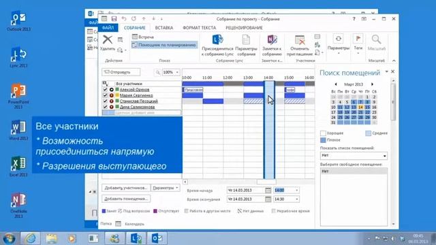Open Excel 2013 desktop shortcut
The width and height of the screenshot is (436, 245).
18,166
